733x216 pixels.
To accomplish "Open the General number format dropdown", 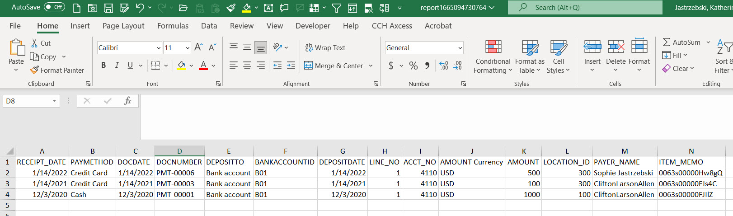I will click(x=460, y=48).
